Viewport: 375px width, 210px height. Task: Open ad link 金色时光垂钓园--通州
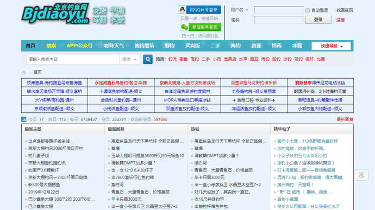point(121,100)
